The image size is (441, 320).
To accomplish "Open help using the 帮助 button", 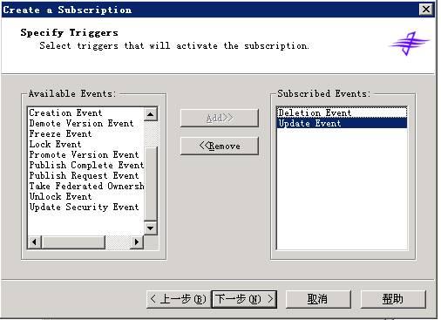I will 393,299.
